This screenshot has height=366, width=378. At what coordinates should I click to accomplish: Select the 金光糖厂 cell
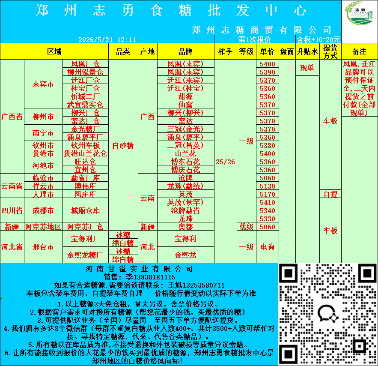point(85,129)
